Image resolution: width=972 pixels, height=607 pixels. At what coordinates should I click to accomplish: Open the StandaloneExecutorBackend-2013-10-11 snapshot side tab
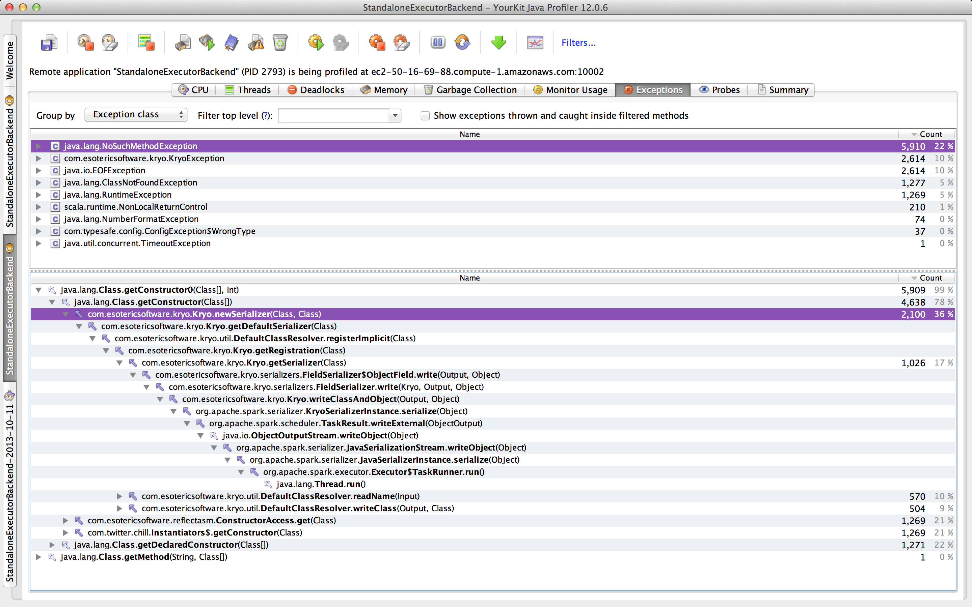(10, 485)
